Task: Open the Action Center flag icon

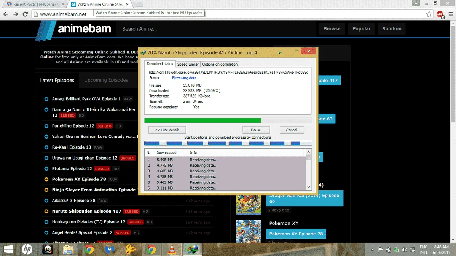Action: [x=380, y=250]
